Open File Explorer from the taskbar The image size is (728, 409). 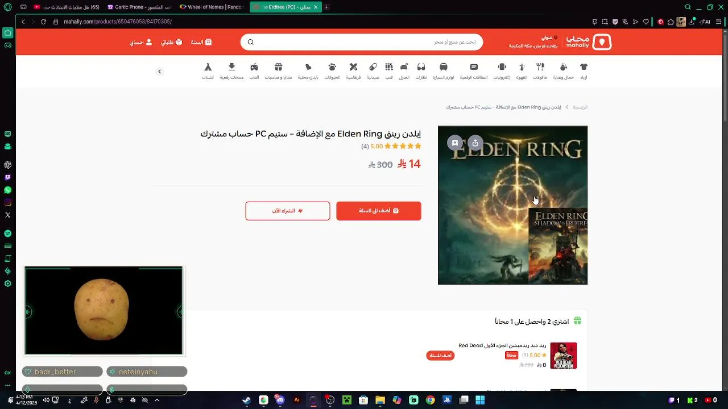(380, 400)
